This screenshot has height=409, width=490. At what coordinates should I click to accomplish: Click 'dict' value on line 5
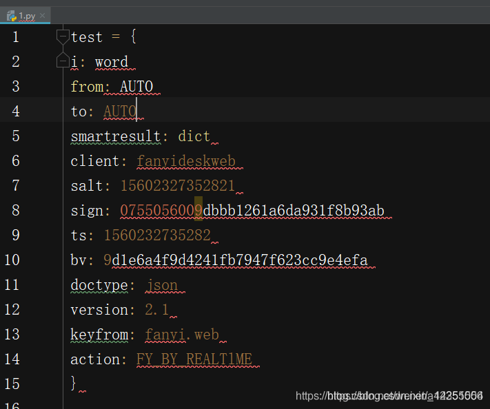pos(194,136)
